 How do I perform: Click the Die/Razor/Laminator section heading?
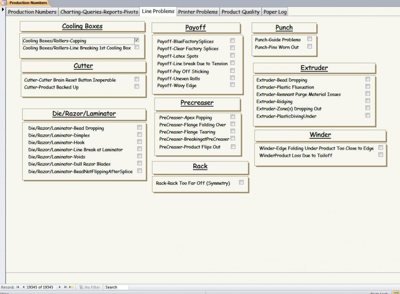84,114
